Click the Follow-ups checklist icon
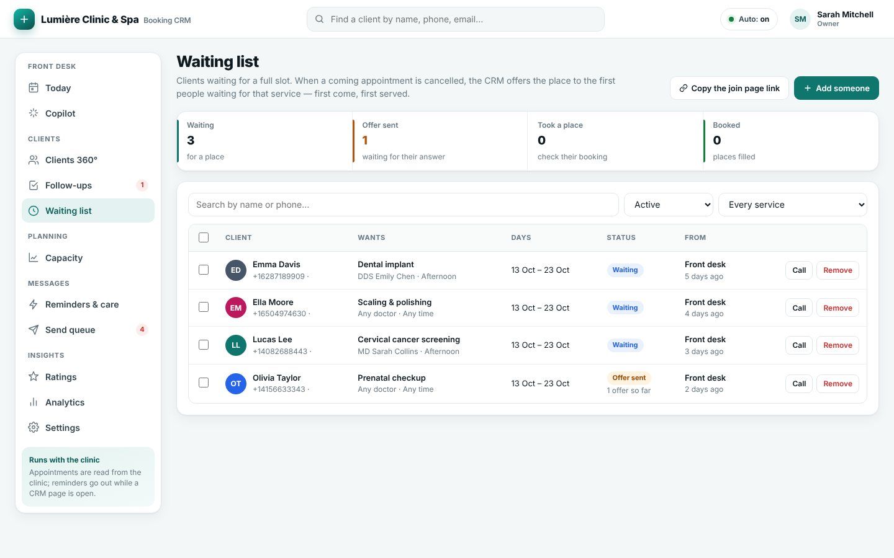Image resolution: width=894 pixels, height=558 pixels. click(x=34, y=185)
